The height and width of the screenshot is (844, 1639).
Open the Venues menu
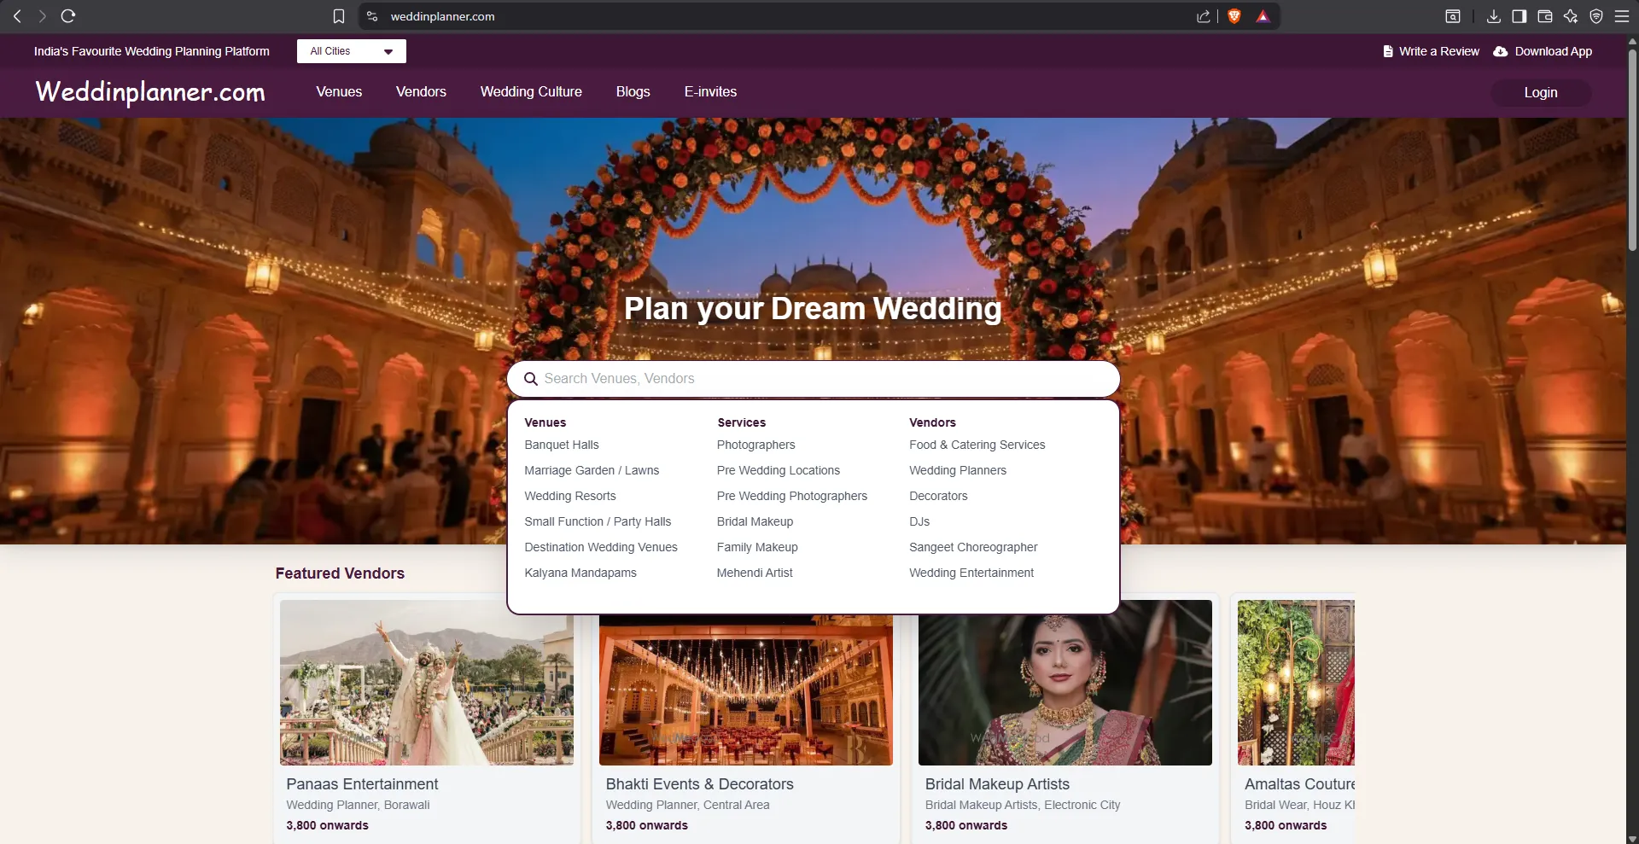339,92
